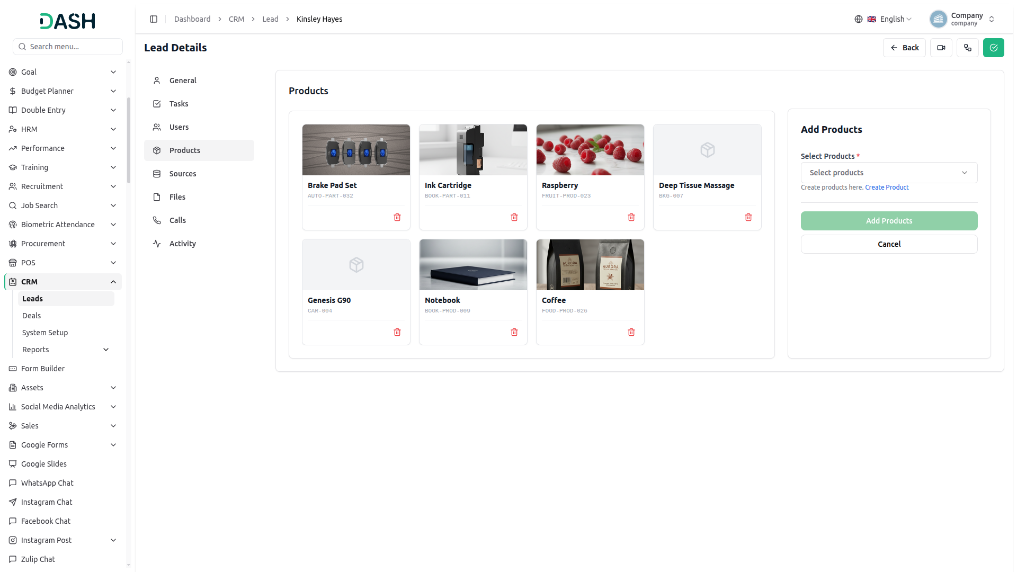The image size is (1017, 572).
Task: Click the video camera icon button
Action: [x=941, y=48]
